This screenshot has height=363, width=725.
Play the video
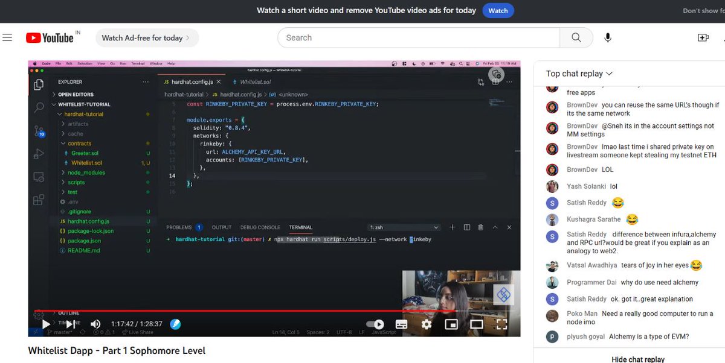click(x=46, y=324)
